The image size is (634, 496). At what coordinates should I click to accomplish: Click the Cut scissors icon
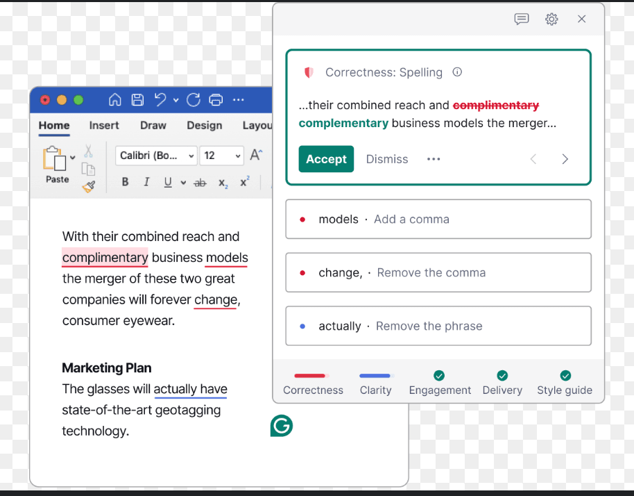(88, 151)
